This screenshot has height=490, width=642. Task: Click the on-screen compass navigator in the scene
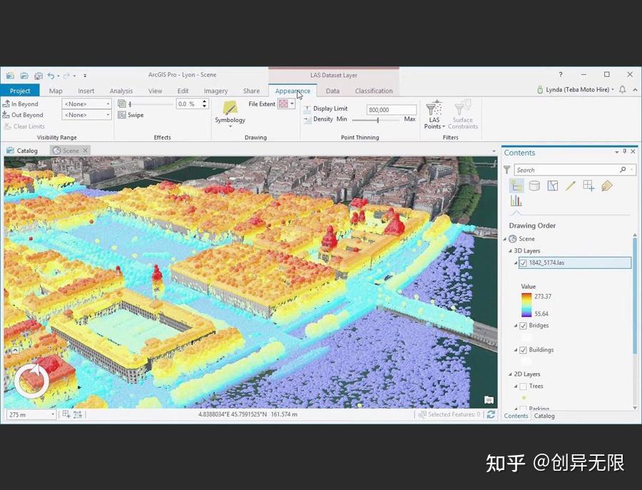[31, 381]
